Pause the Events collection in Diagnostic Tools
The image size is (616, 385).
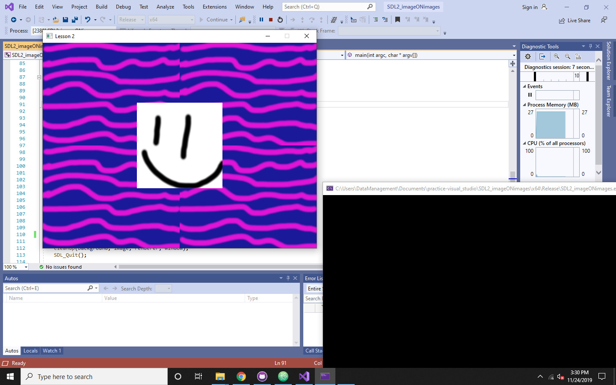pos(530,95)
